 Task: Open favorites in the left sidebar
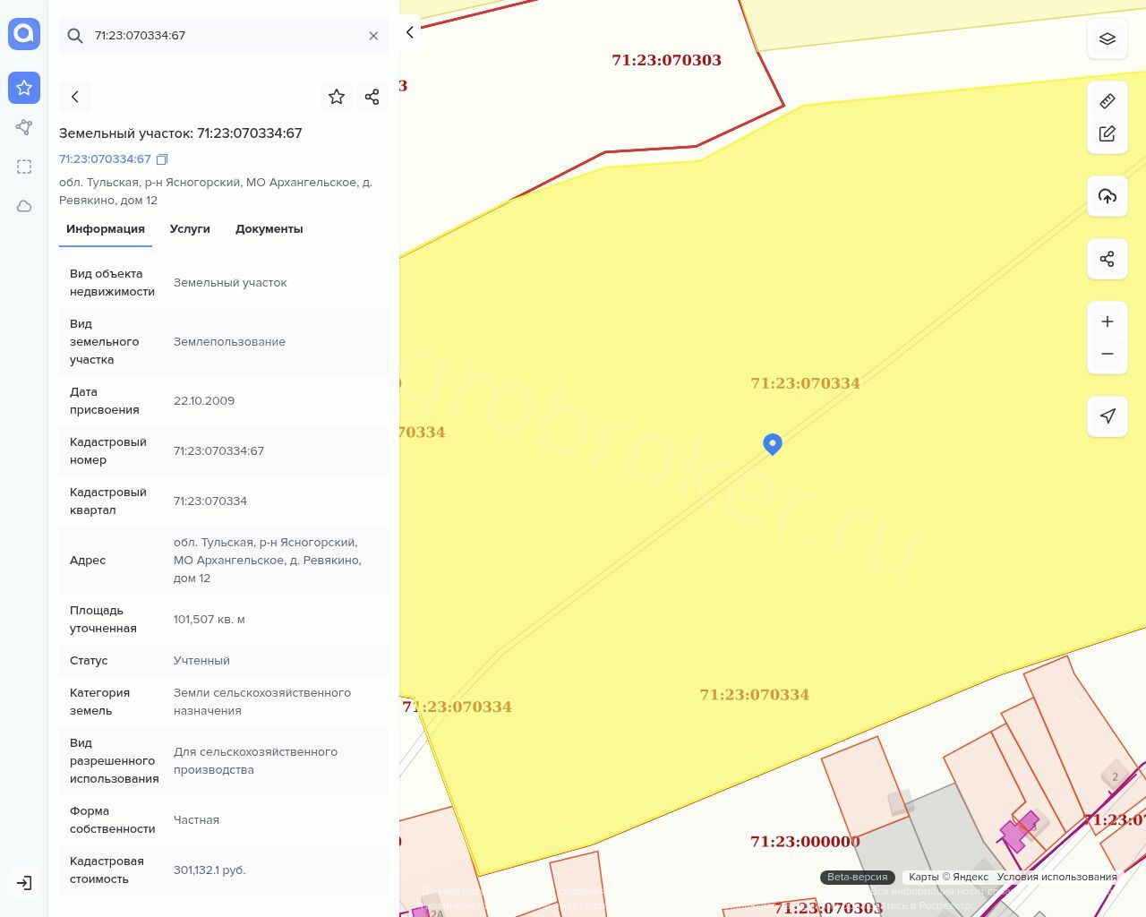24,88
